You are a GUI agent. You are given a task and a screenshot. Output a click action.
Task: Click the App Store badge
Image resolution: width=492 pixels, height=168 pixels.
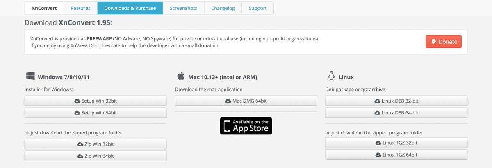click(x=246, y=126)
